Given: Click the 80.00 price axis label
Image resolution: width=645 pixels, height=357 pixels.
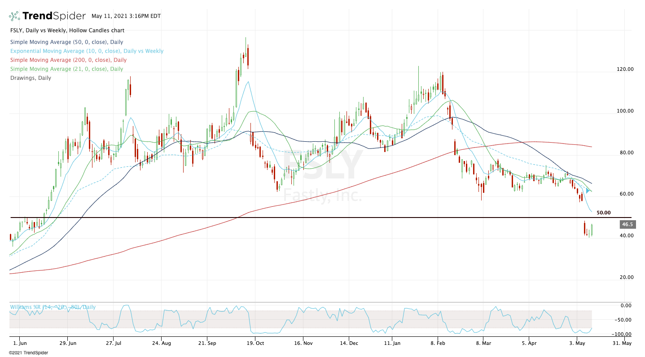Looking at the screenshot, I should point(626,153).
